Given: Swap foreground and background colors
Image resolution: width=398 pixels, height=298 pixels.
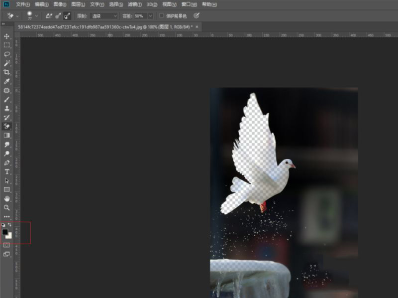Looking at the screenshot, I should coord(10,226).
